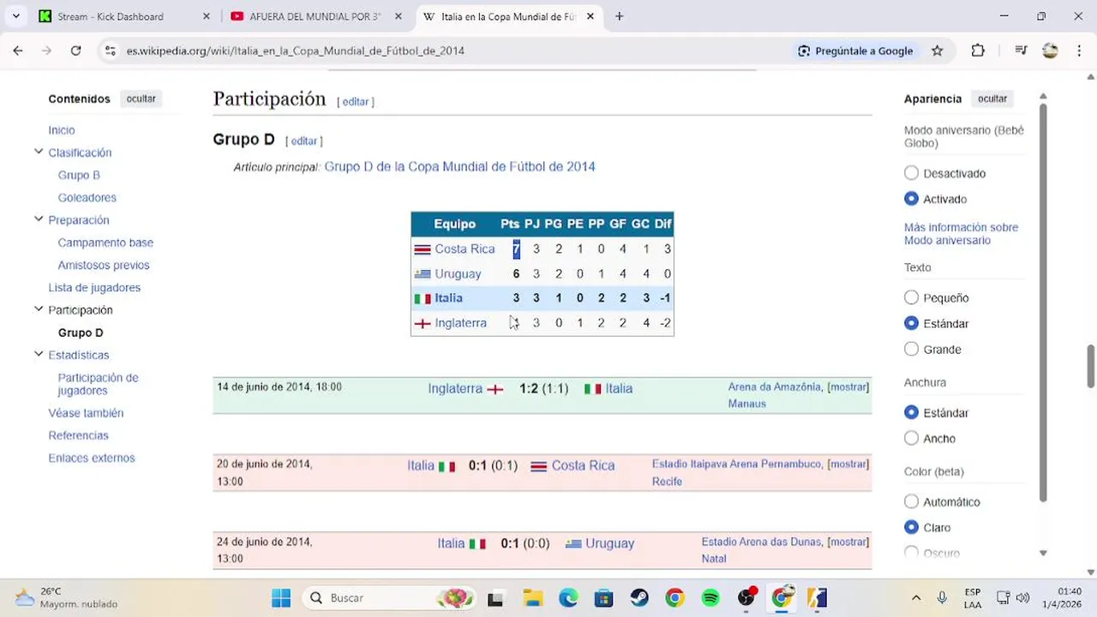Click the microphone tray icon
1097x617 pixels.
coord(942,597)
